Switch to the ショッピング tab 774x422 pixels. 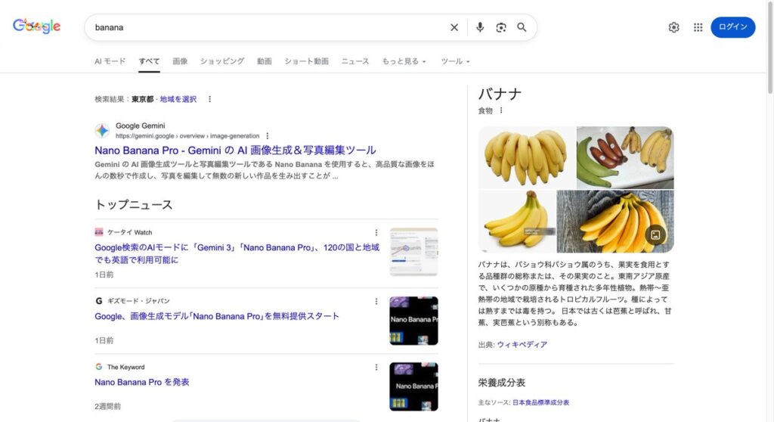[x=222, y=61]
